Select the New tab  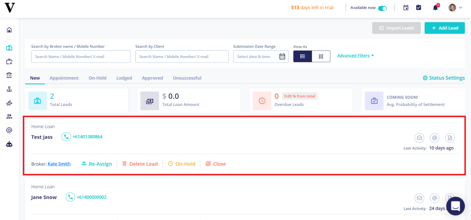tap(35, 78)
